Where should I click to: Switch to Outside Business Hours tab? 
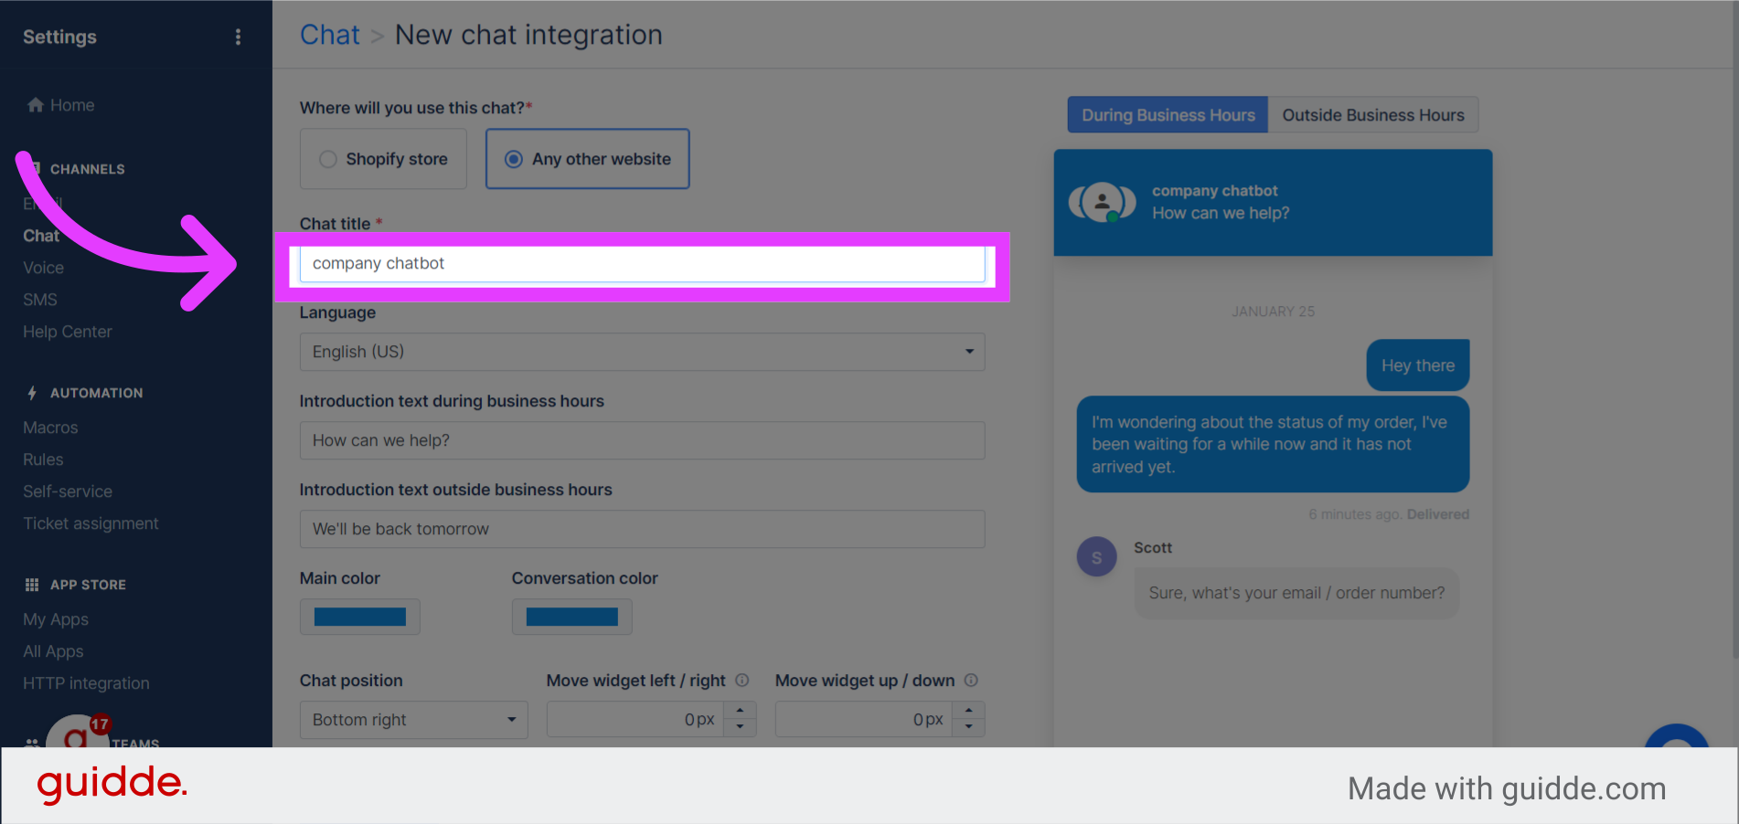[1372, 115]
